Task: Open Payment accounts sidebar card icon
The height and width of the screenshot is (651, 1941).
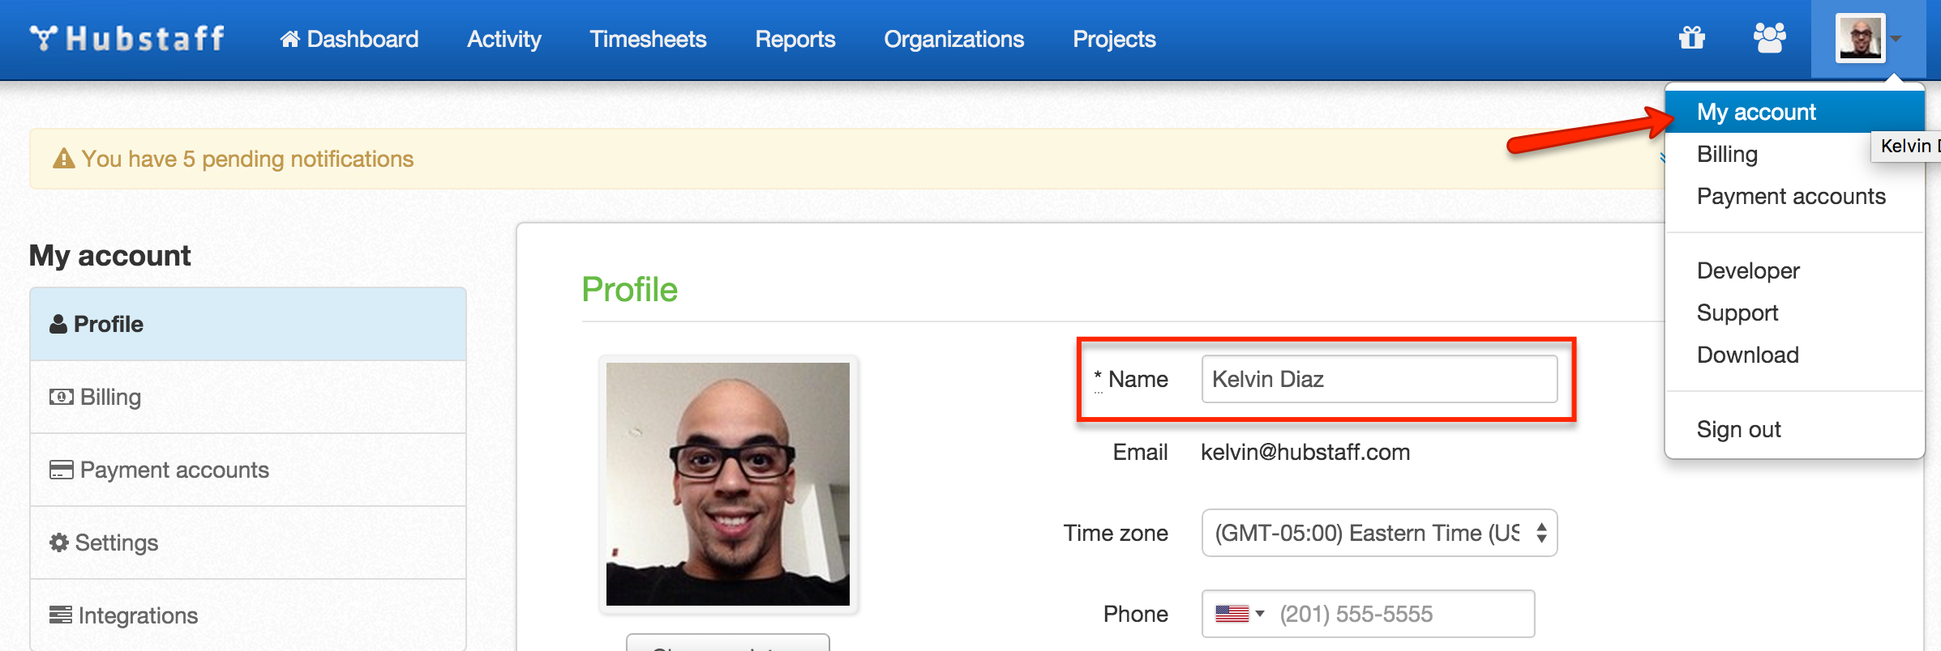Action: pos(61,470)
